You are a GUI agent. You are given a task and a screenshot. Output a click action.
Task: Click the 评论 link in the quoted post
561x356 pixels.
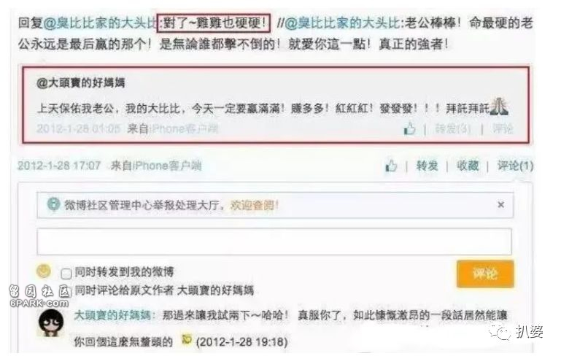pos(503,128)
